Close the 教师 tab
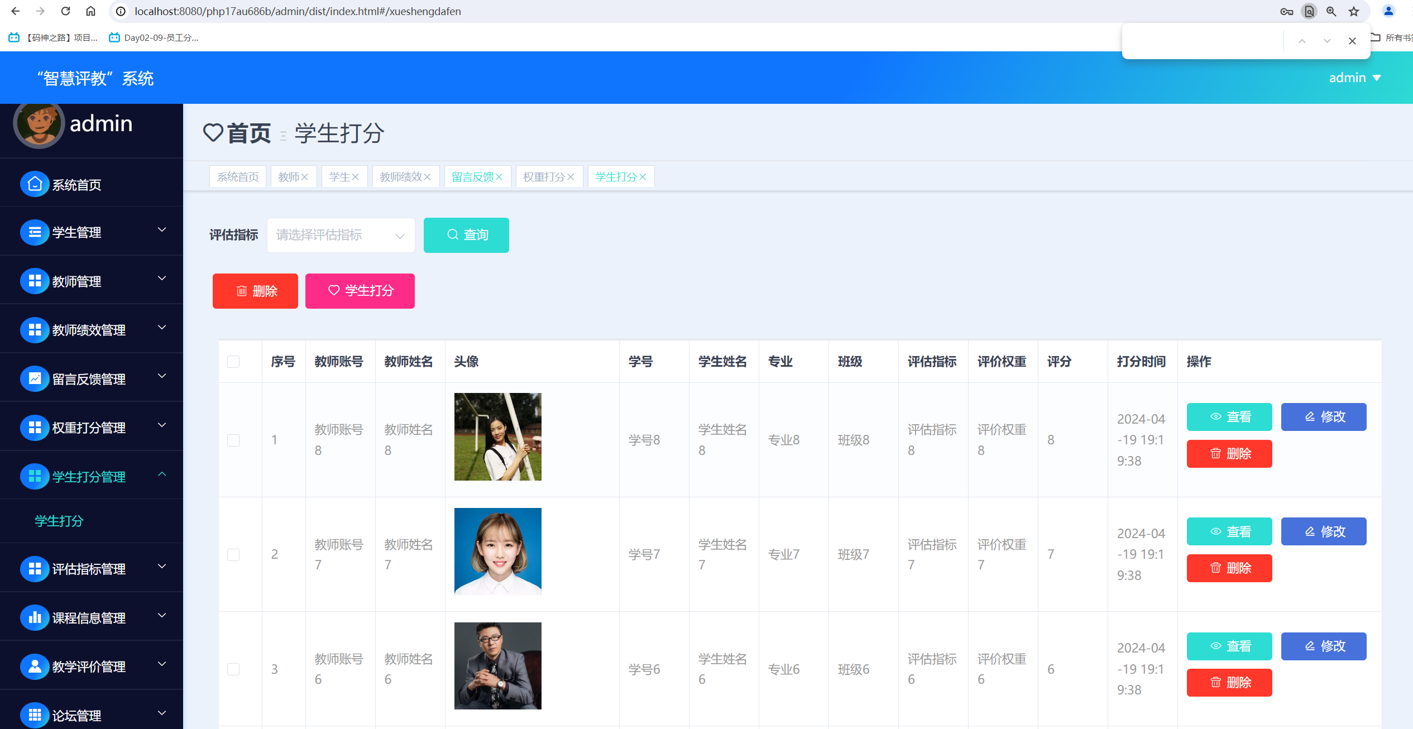The height and width of the screenshot is (729, 1413). (305, 177)
